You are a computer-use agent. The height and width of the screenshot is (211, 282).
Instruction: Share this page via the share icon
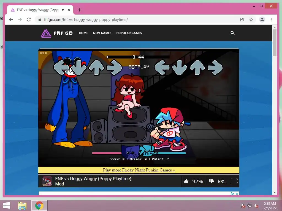click(x=242, y=20)
